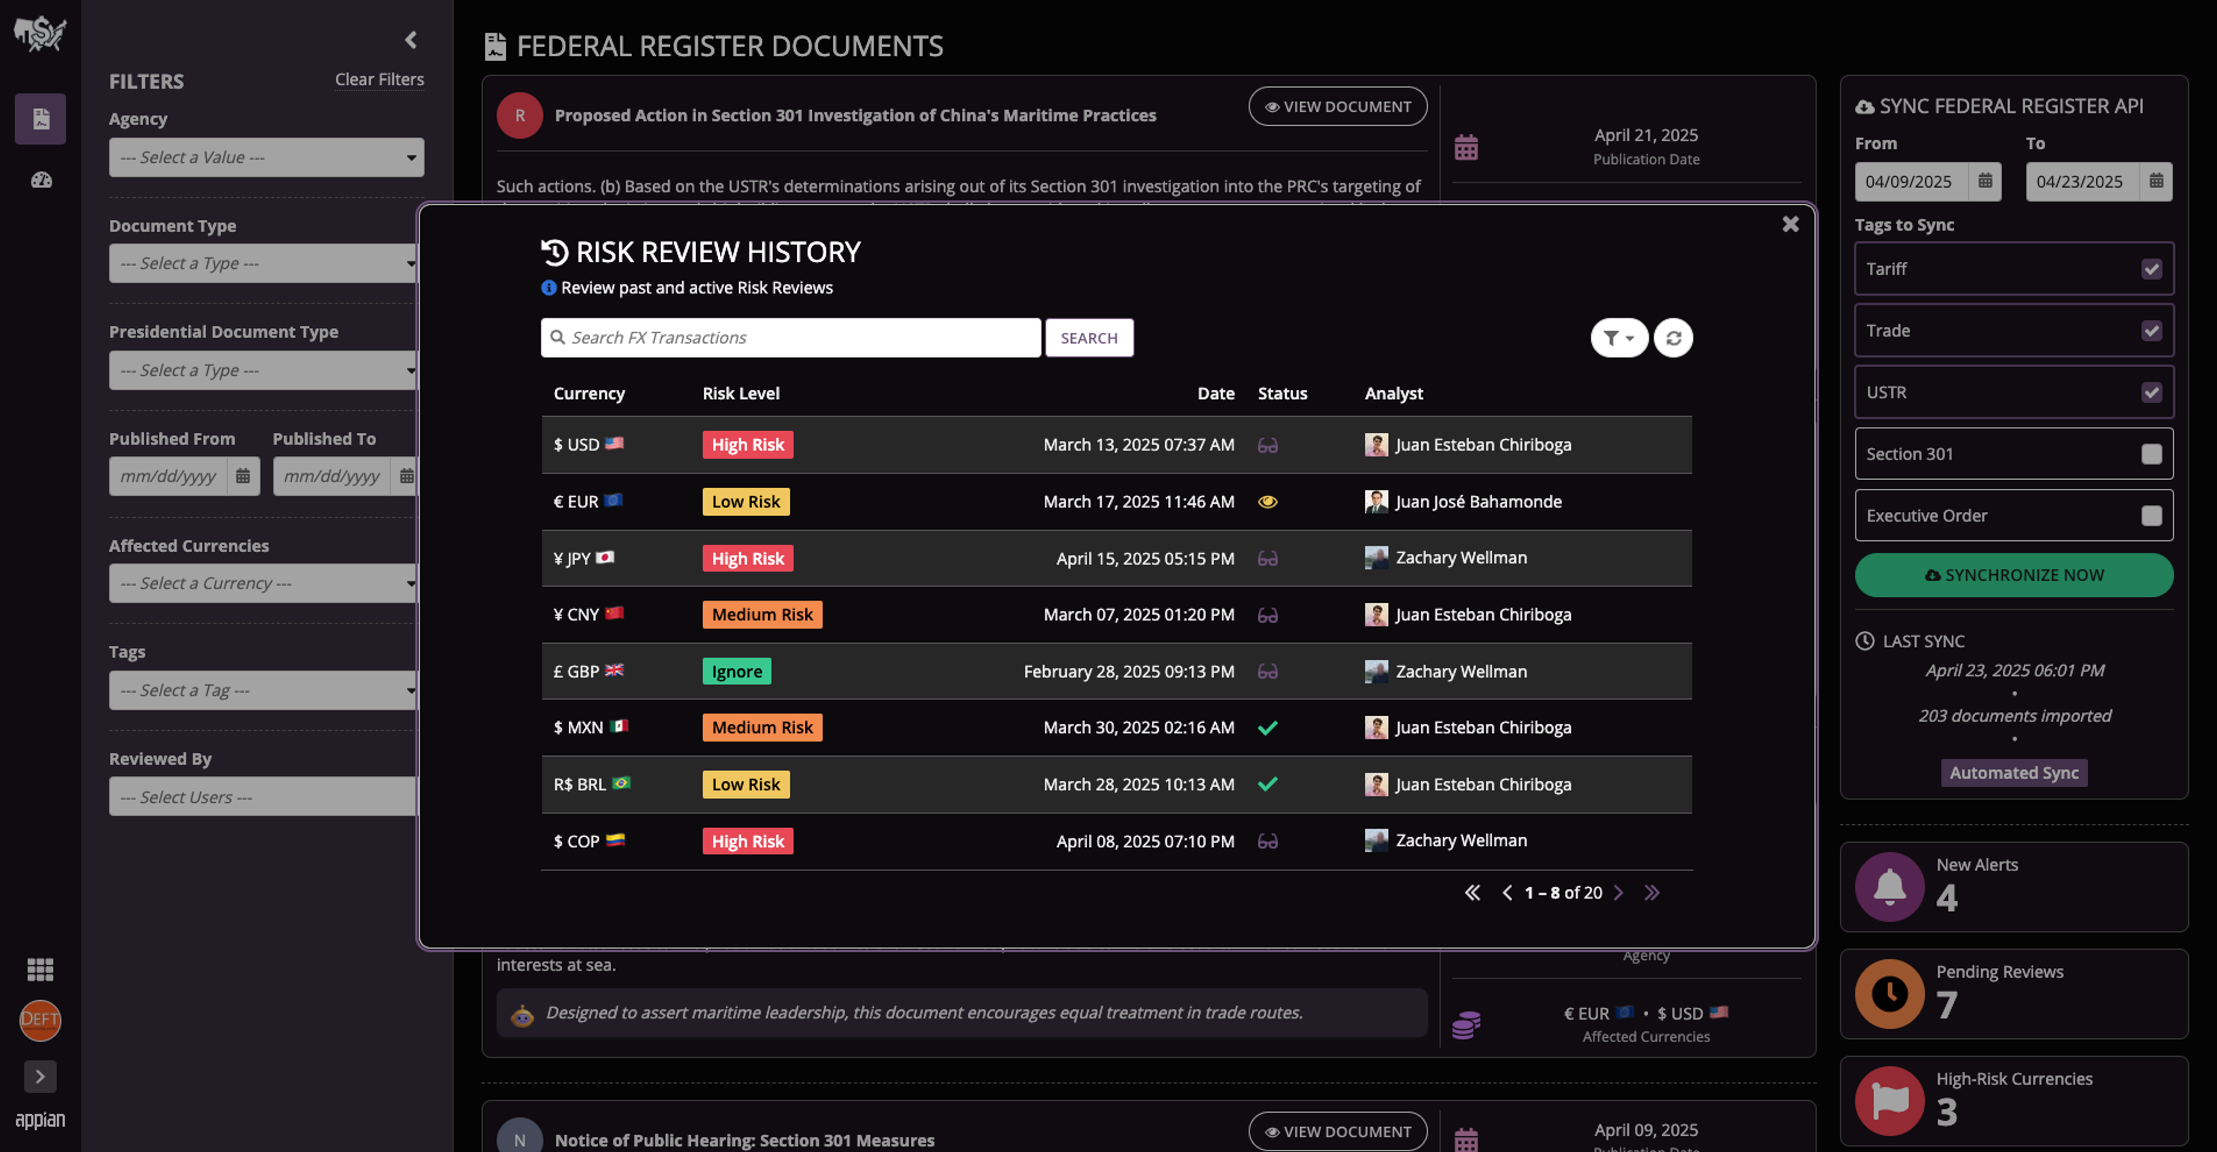The image size is (2217, 1152).
Task: Click the glasses status icon in USD row
Action: point(1267,445)
